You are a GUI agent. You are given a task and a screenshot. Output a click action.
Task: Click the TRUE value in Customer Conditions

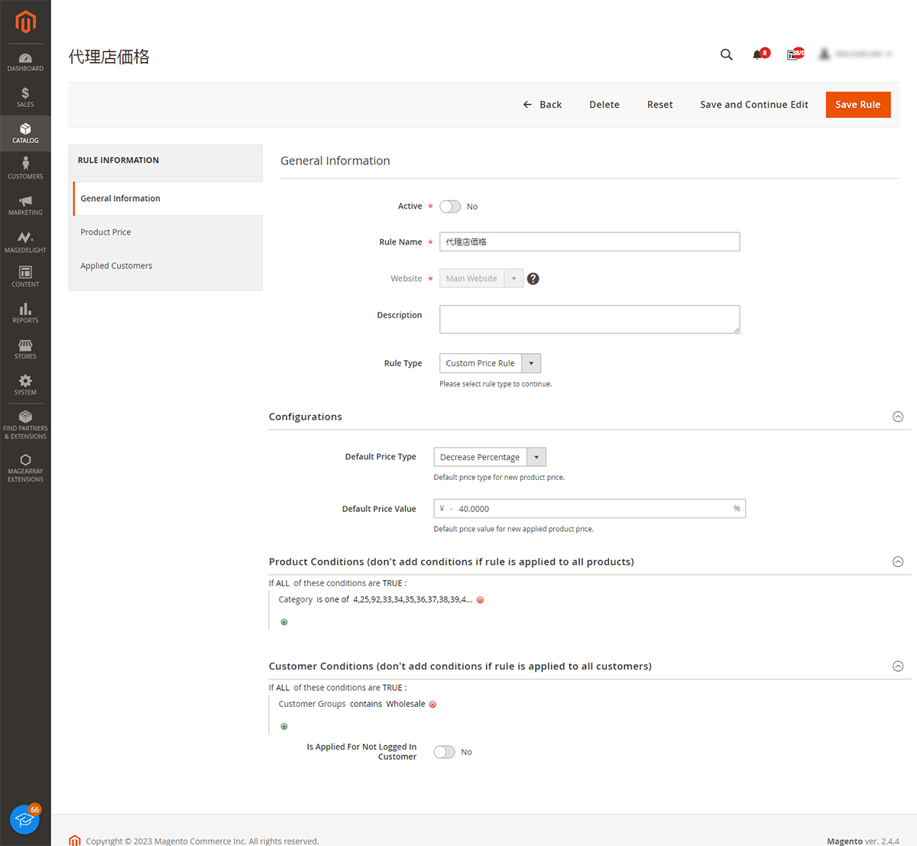[392, 688]
